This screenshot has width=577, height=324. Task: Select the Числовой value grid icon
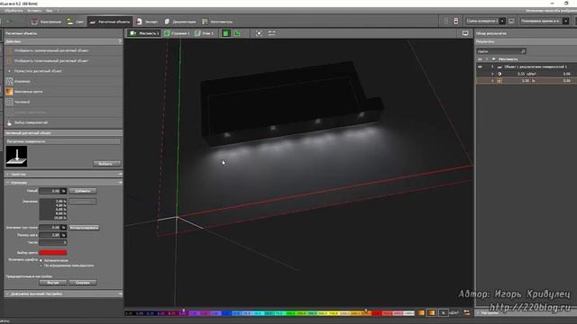(9, 102)
